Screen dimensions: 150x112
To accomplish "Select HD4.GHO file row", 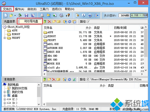I will point(93,56).
